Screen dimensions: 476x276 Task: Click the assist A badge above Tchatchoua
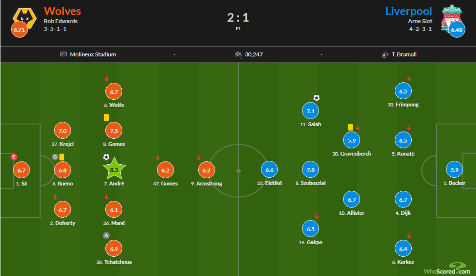coord(106,236)
